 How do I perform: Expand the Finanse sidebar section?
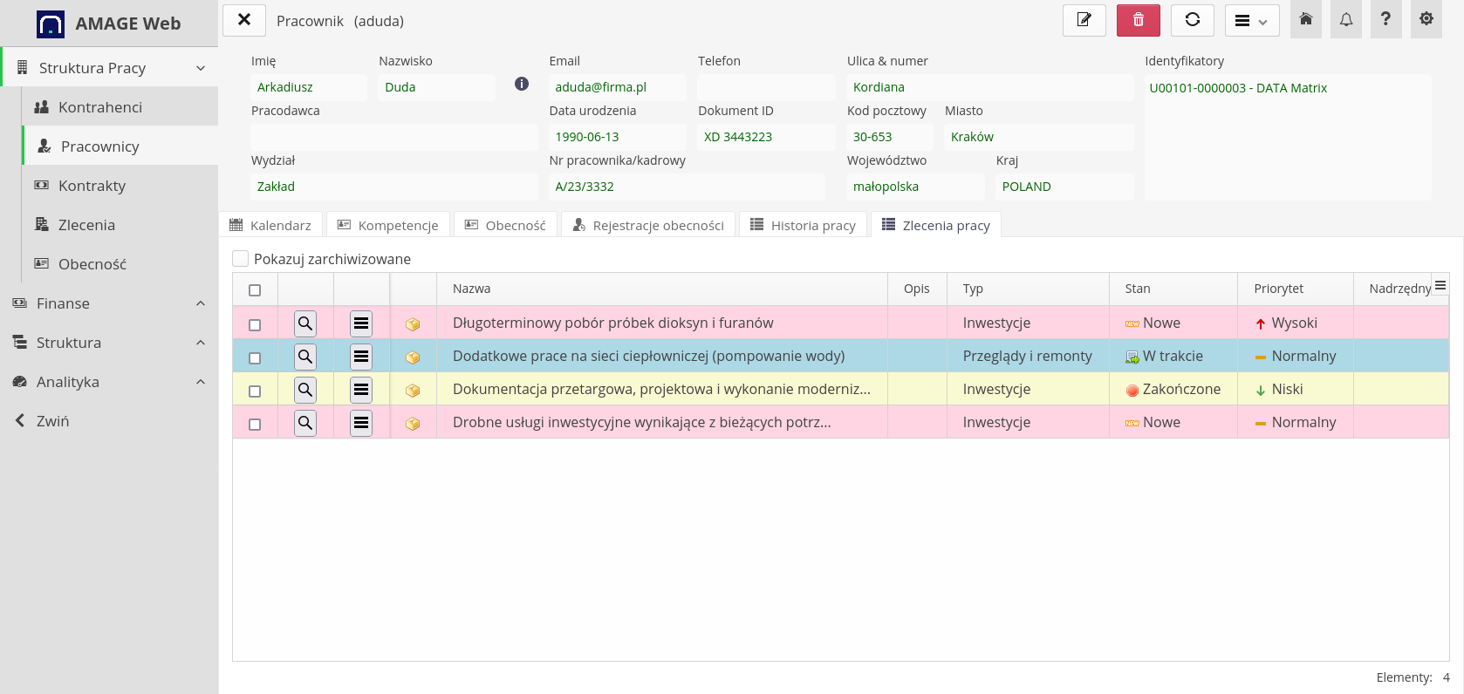(109, 303)
